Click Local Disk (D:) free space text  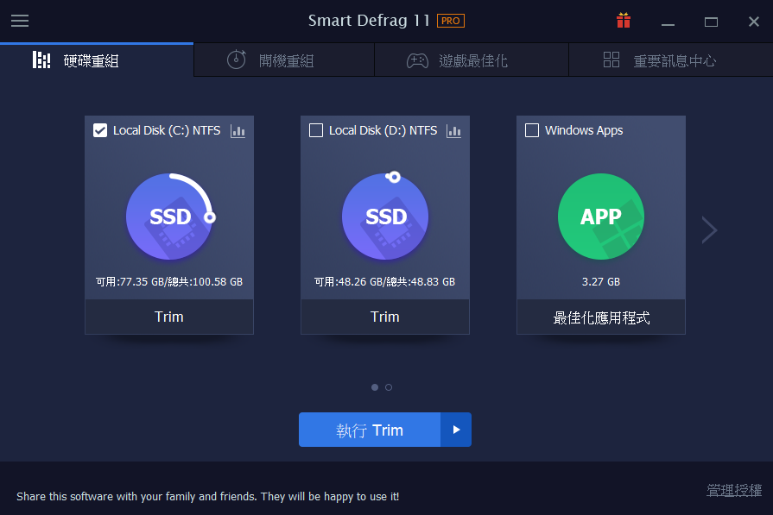click(x=385, y=281)
